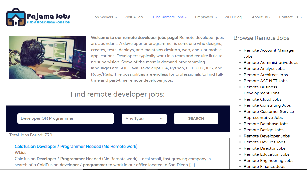The image size is (307, 170).
Task: Click the developer at computer image
Action: [x=48, y=57]
